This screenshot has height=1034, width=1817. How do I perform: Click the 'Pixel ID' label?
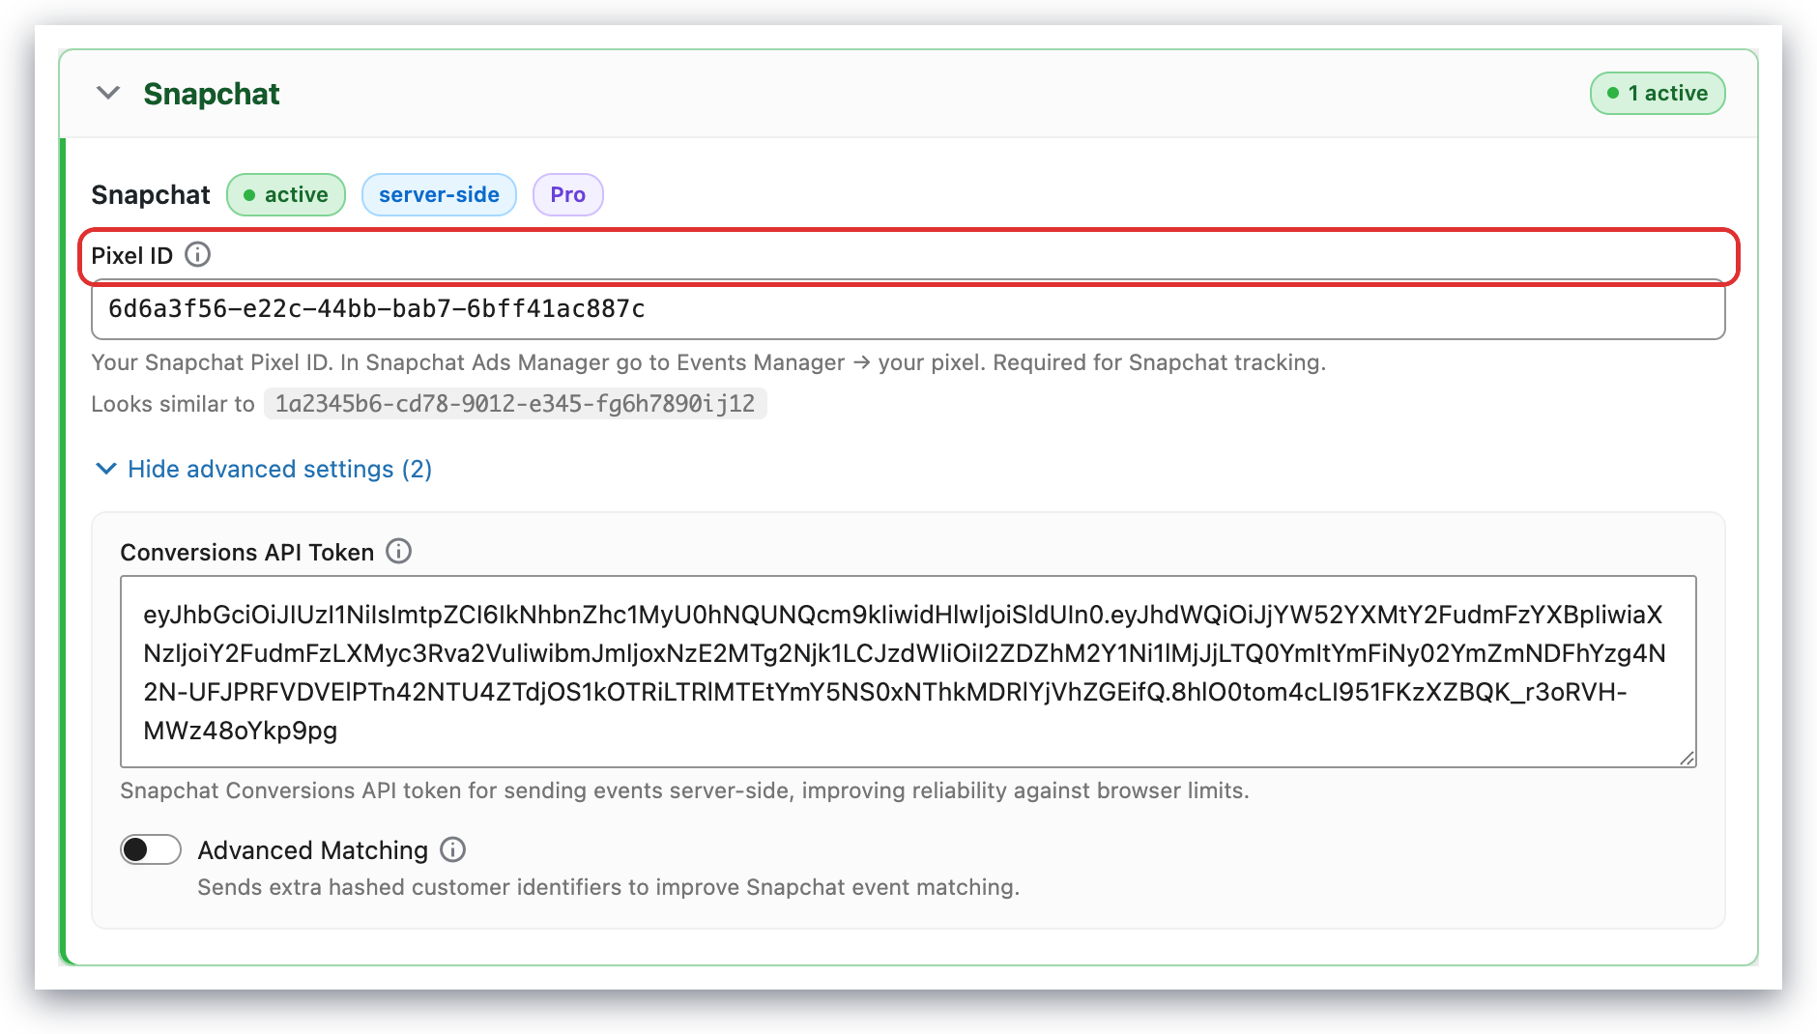pyautogui.click(x=131, y=255)
